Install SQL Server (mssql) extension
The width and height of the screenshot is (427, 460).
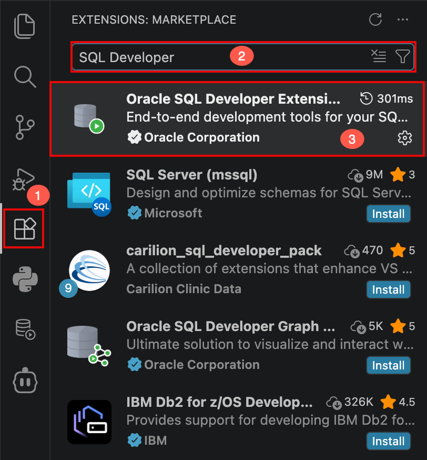click(x=388, y=214)
